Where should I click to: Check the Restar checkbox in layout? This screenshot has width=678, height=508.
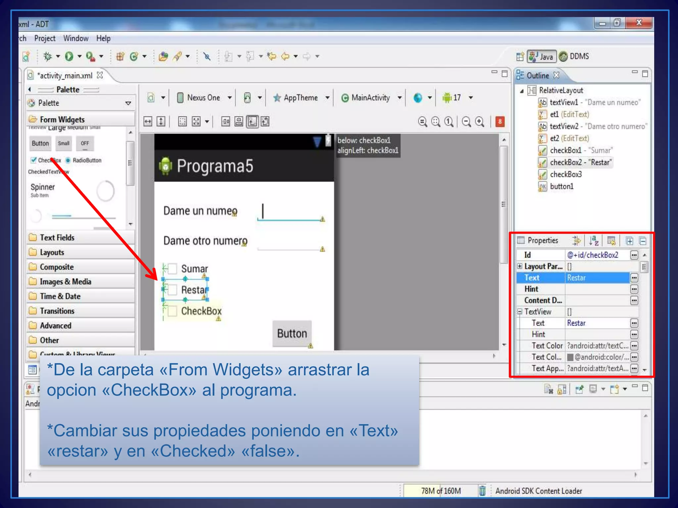[x=172, y=290]
